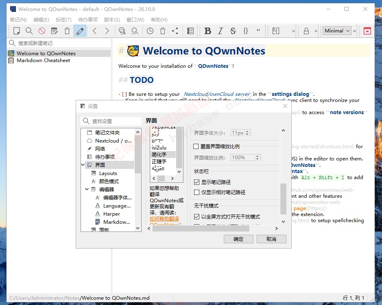Click the share note icon

(x=175, y=31)
